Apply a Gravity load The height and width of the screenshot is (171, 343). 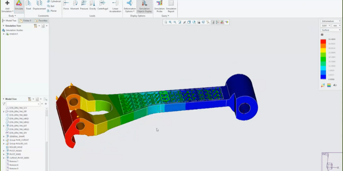click(93, 5)
